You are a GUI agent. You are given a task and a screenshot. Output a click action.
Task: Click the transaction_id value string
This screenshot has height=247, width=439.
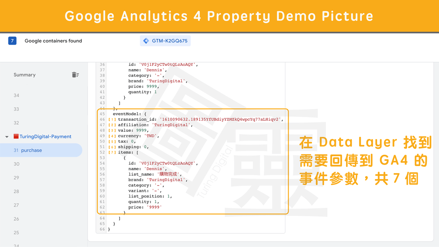click(x=220, y=119)
